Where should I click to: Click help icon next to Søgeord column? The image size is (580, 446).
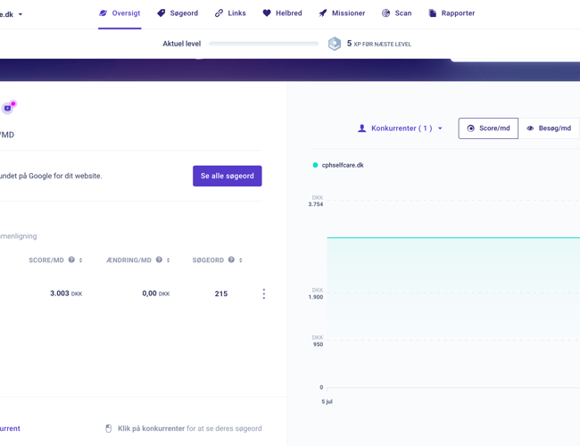[231, 260]
